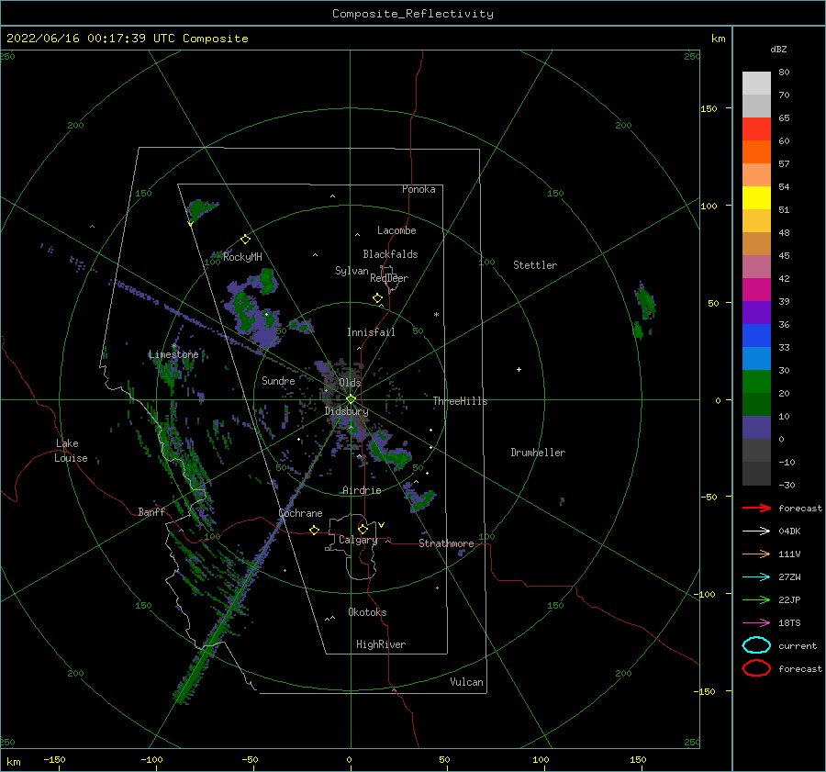The height and width of the screenshot is (772, 826).
Task: Click the Composite_Reflectivity title
Action: [x=413, y=14]
